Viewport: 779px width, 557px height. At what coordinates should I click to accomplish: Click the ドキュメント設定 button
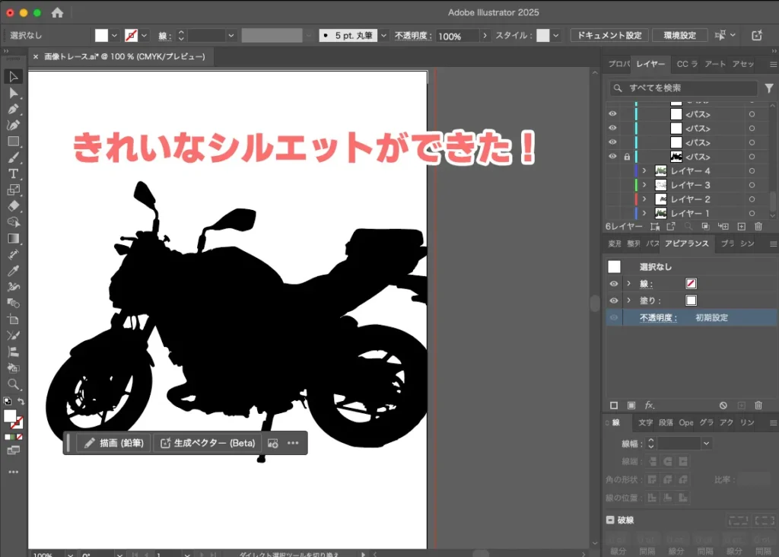pyautogui.click(x=609, y=36)
